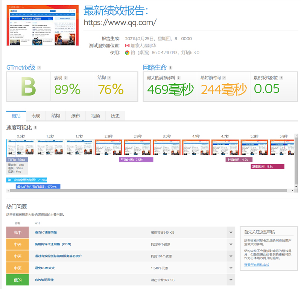The width and height of the screenshot is (301, 289).
Task: Expand the 静态资产 caching audit row
Action: coord(231,256)
